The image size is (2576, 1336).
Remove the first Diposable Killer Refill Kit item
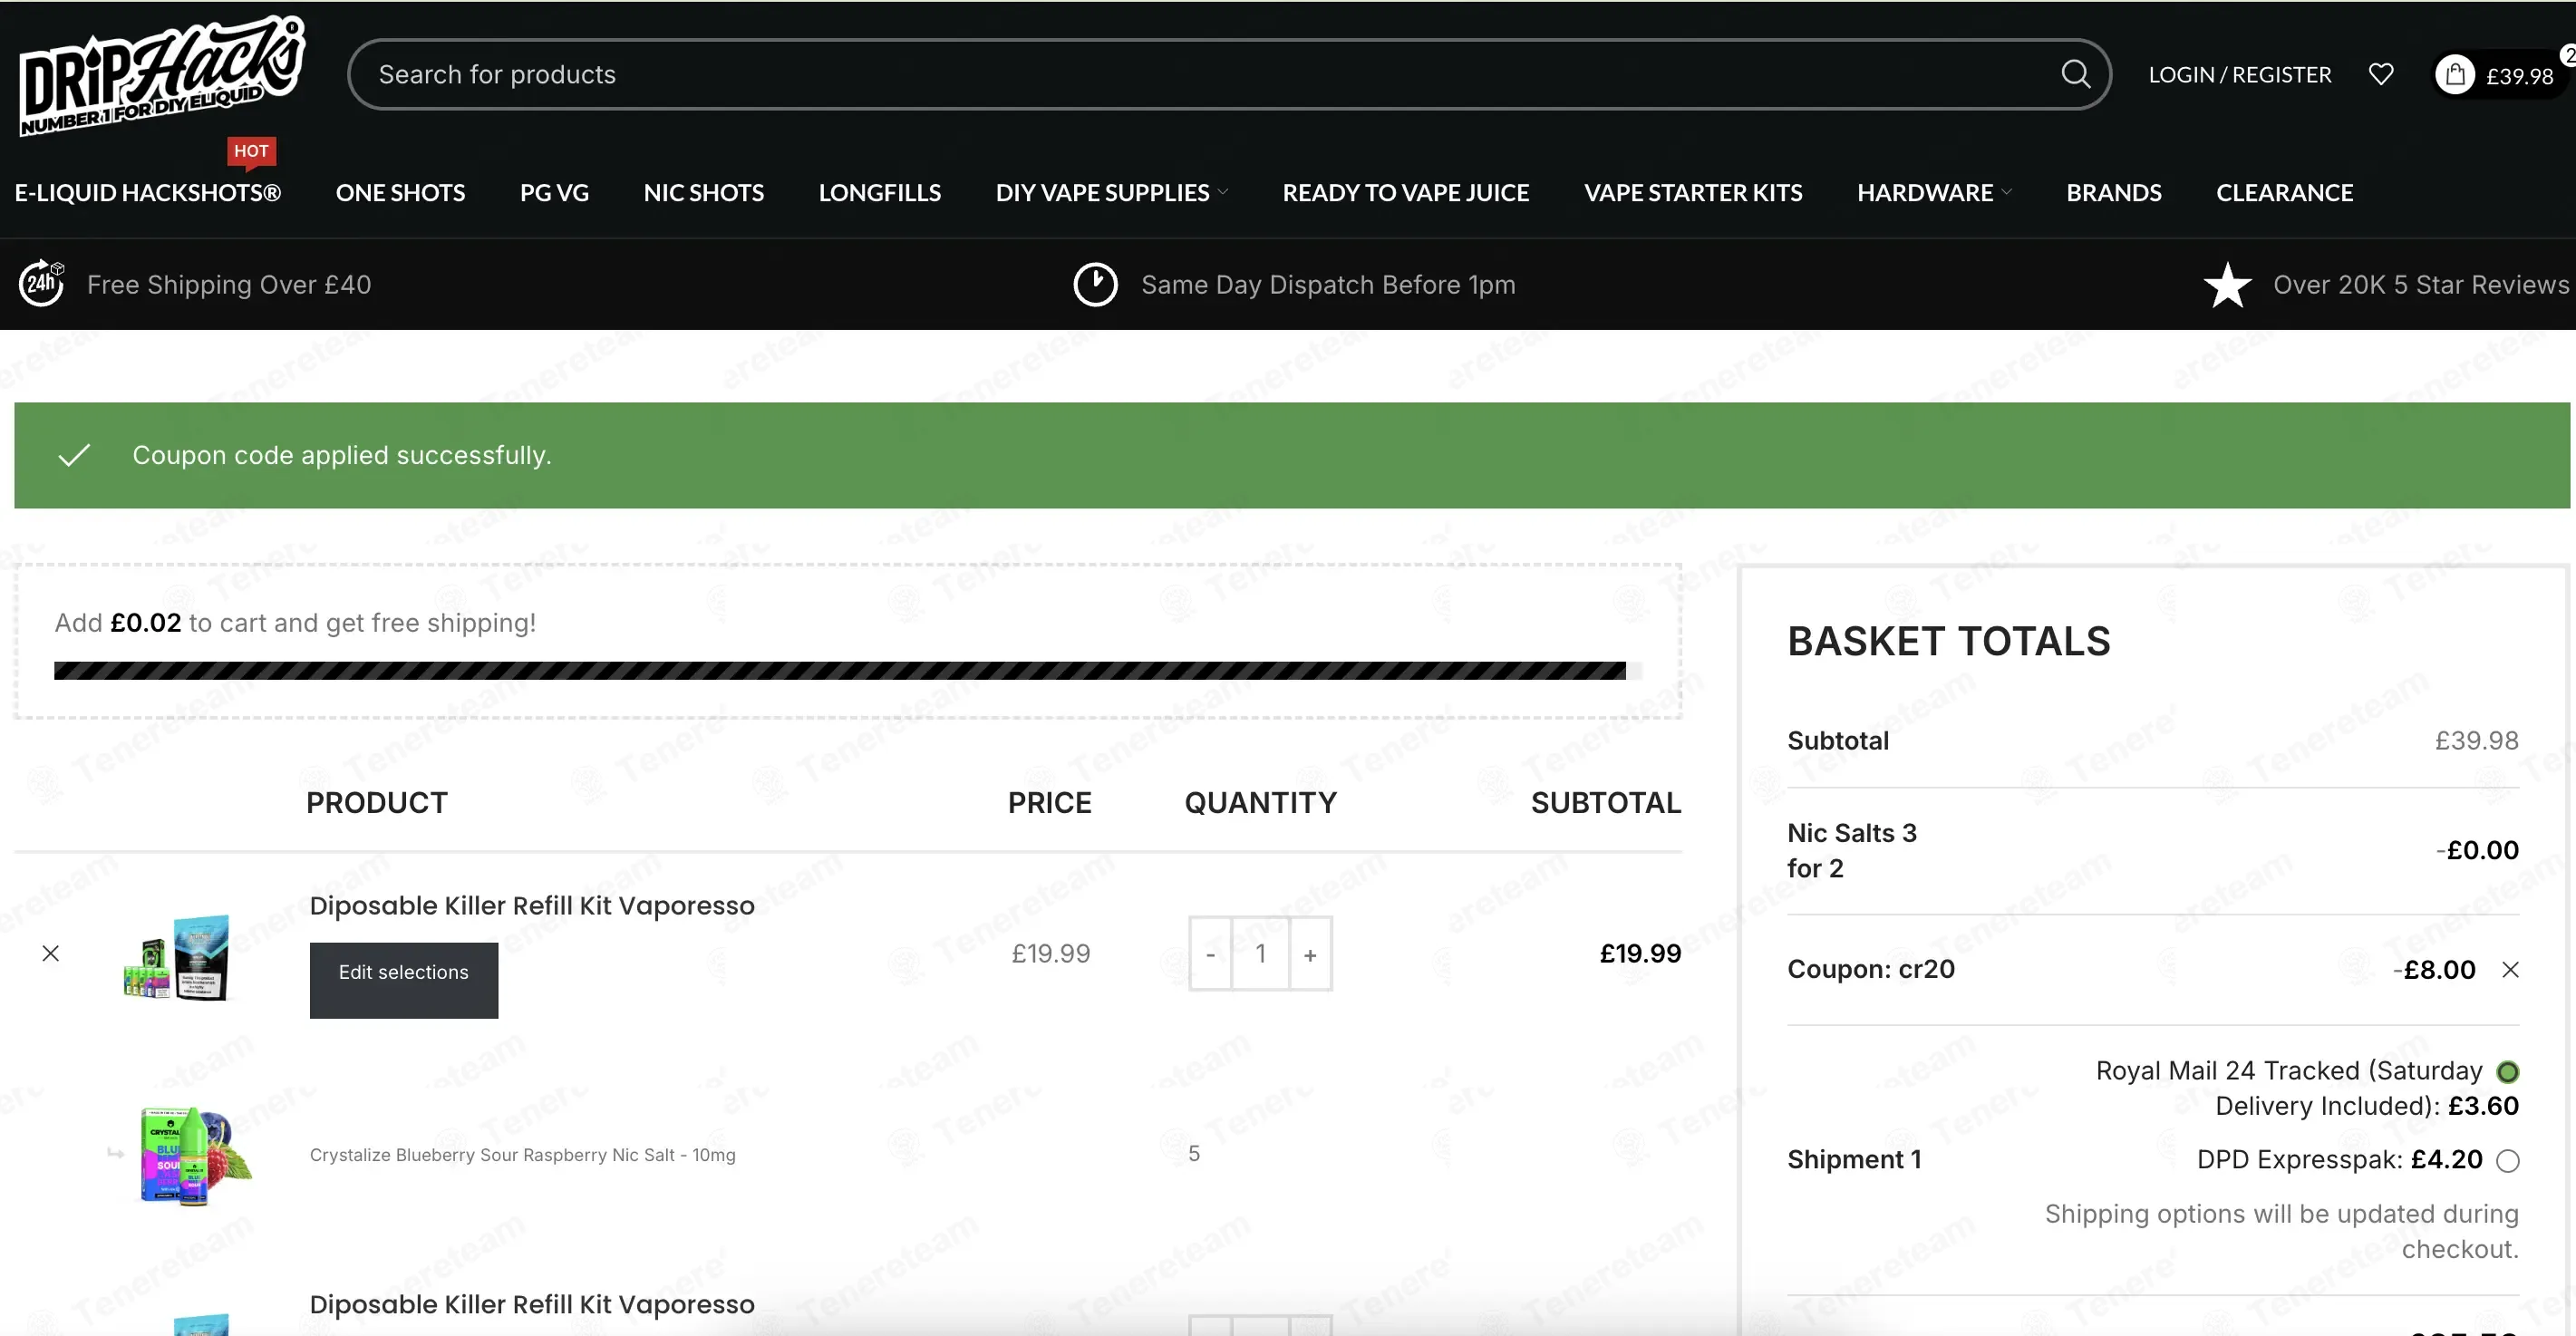50,953
